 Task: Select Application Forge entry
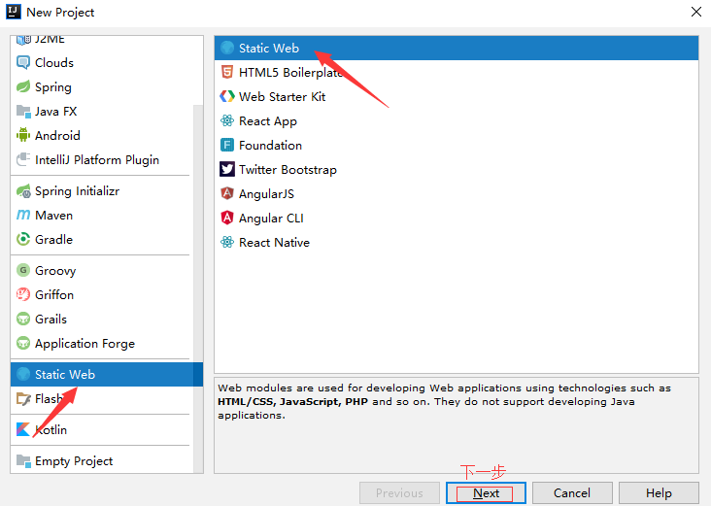coord(102,343)
